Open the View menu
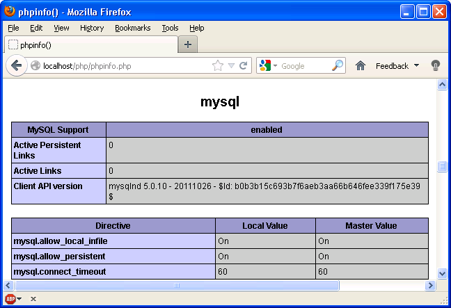Image resolution: width=451 pixels, height=308 pixels. [x=61, y=28]
